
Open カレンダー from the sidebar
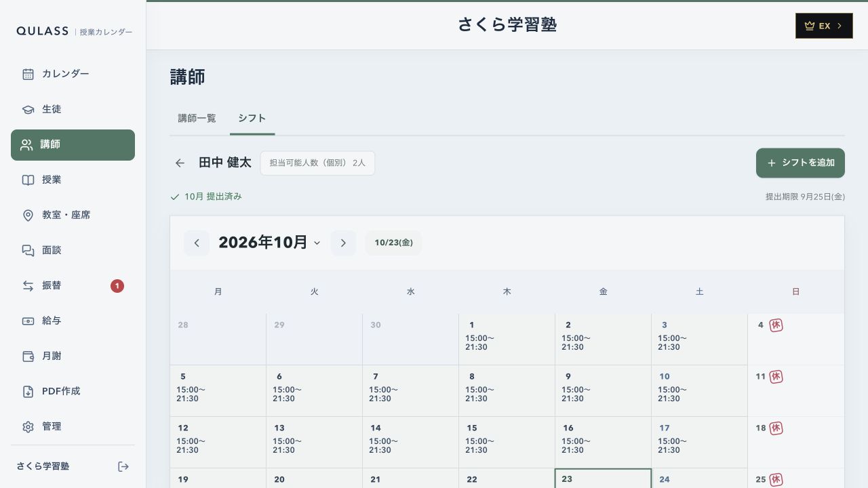tap(73, 74)
